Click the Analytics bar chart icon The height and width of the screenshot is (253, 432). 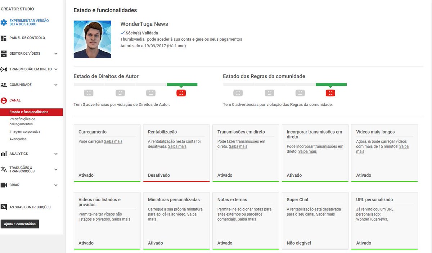pyautogui.click(x=4, y=154)
